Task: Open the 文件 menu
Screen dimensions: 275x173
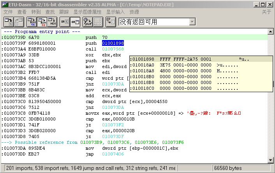Action: (x=8, y=12)
